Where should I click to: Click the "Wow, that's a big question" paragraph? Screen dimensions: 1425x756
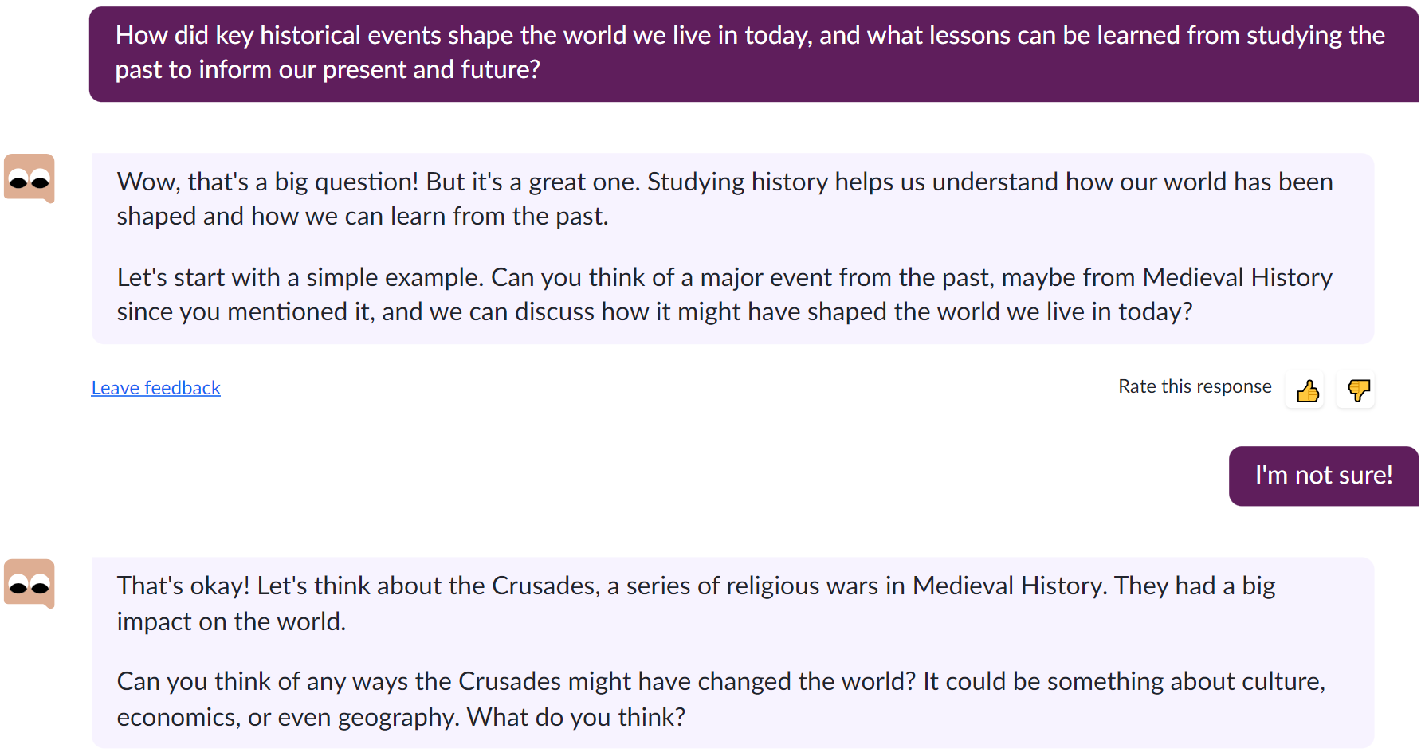click(x=724, y=199)
